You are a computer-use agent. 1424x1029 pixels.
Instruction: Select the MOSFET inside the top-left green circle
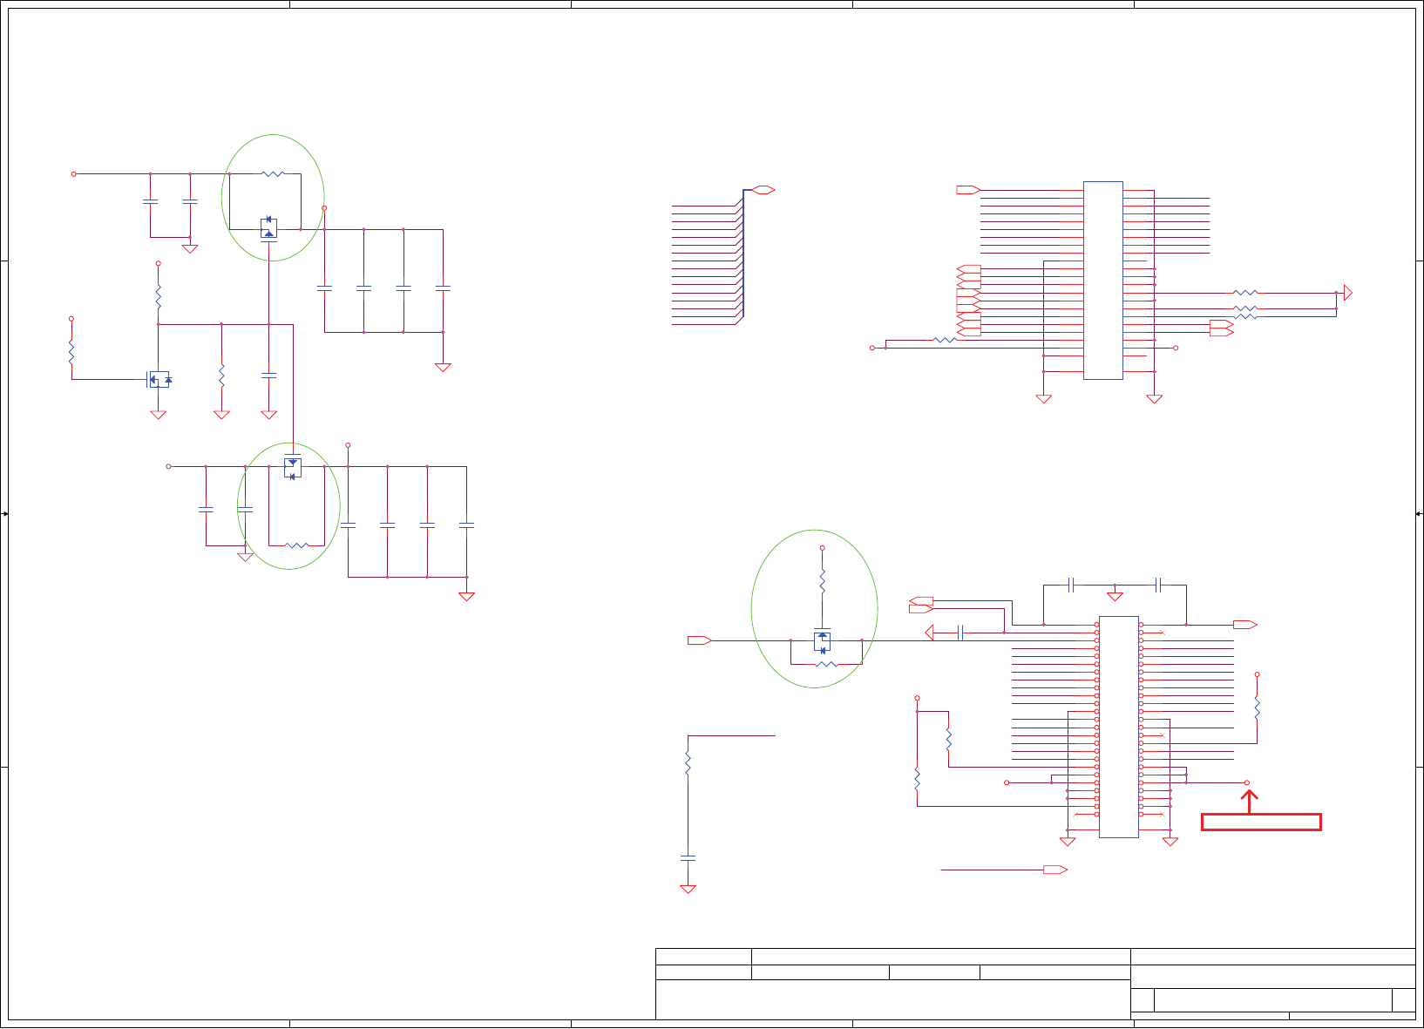click(x=269, y=228)
